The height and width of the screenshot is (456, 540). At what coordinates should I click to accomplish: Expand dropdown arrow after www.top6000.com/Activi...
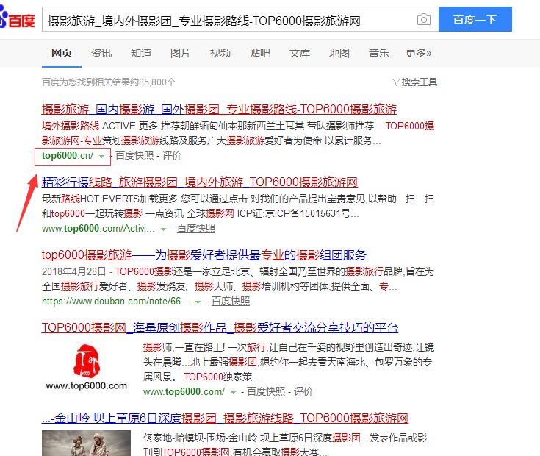163,229
